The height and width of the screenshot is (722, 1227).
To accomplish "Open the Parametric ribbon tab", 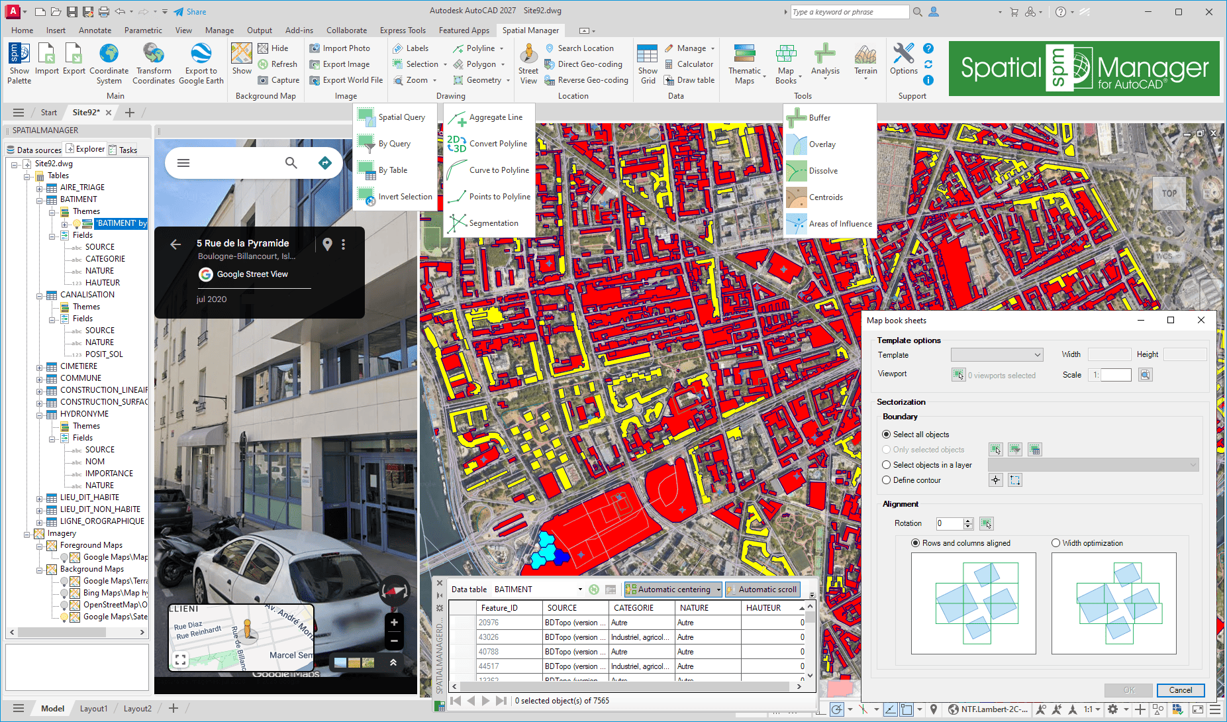I will tap(143, 30).
